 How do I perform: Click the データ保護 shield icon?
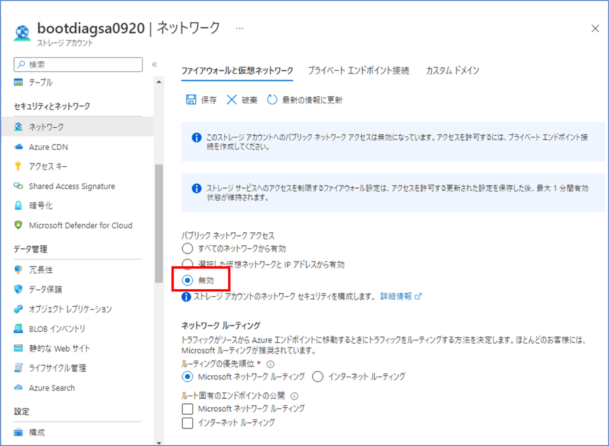[x=18, y=289]
